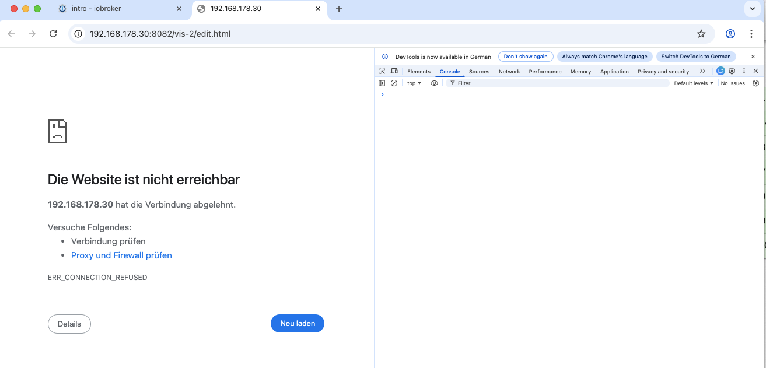Screen dimensions: 766x368
Task: Open the tab search dropdown arrow
Action: 751,9
